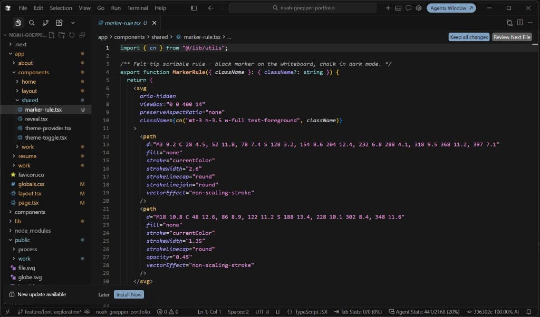Split the editor to the right
Image resolution: width=540 pixels, height=317 pixels.
(519, 23)
